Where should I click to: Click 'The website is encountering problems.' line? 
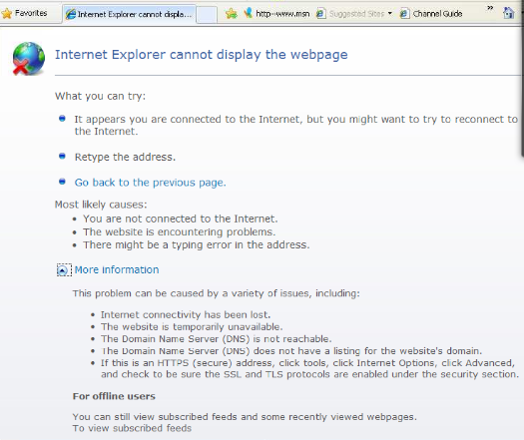tap(180, 231)
